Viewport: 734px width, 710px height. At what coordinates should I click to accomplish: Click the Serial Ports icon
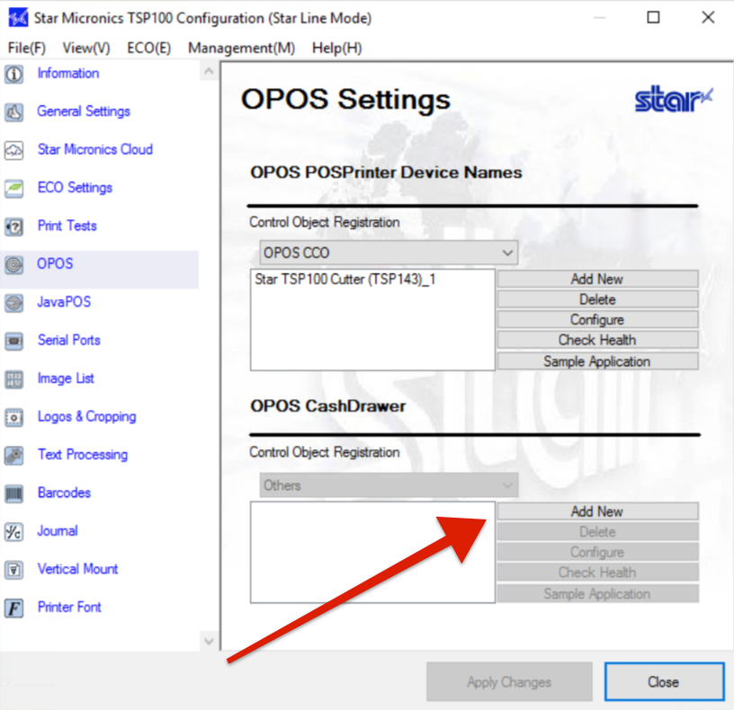tap(14, 341)
